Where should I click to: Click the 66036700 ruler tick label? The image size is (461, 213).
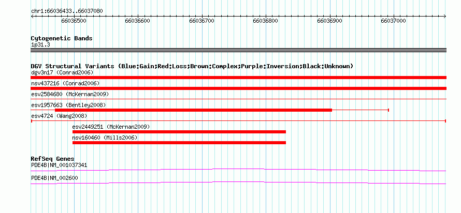(201, 21)
